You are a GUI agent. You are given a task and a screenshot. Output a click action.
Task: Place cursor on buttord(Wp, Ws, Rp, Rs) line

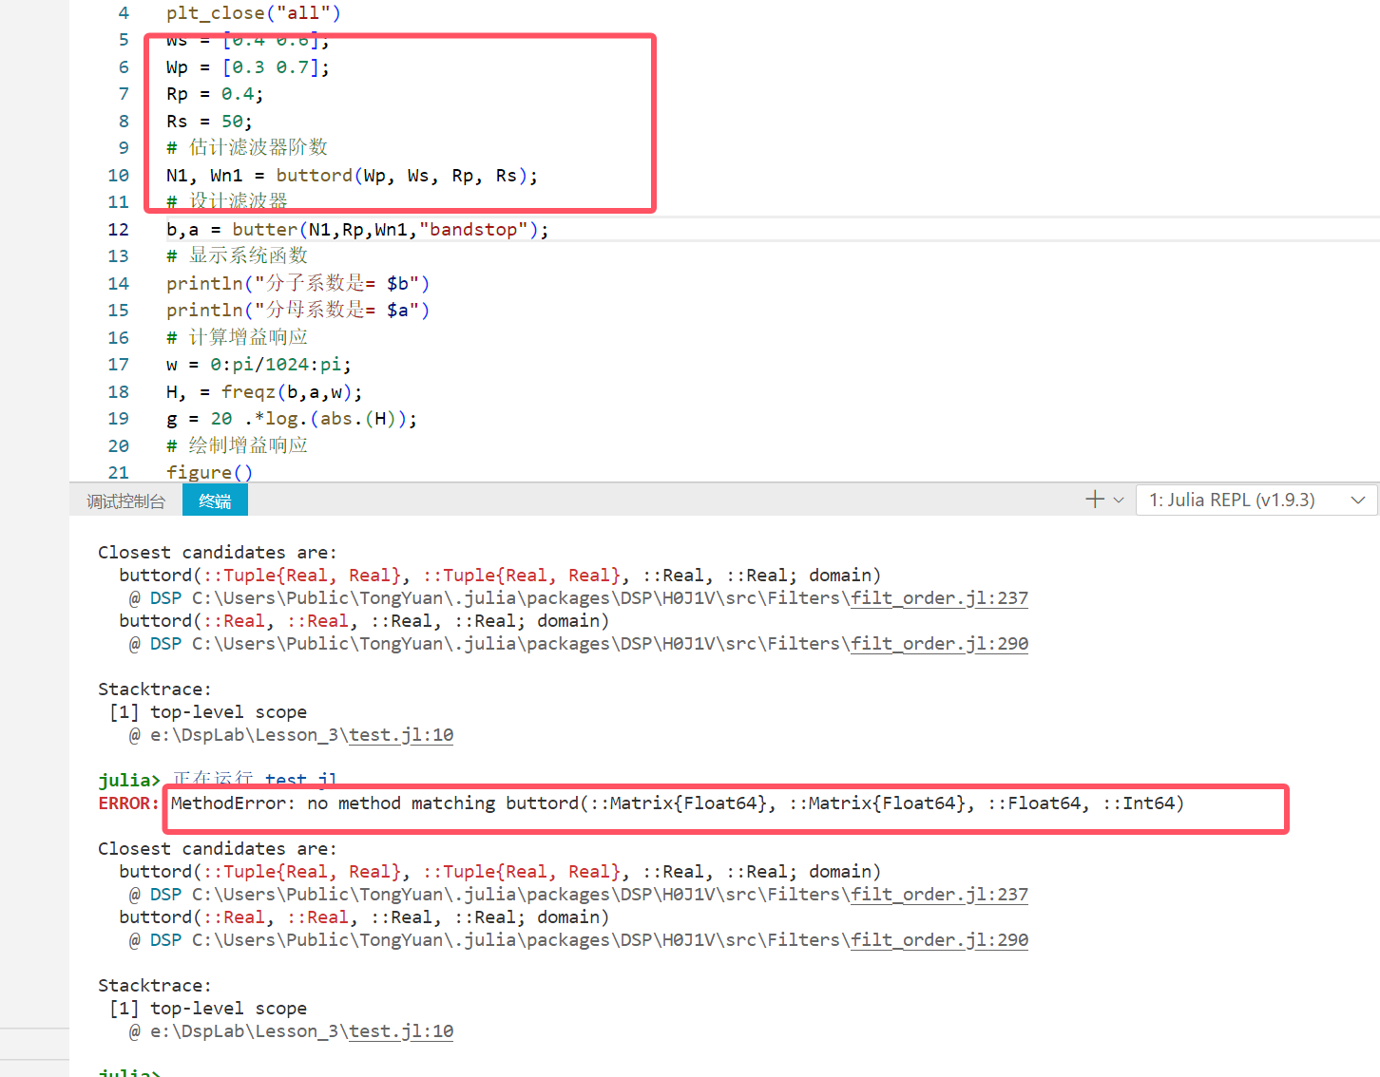pos(352,176)
